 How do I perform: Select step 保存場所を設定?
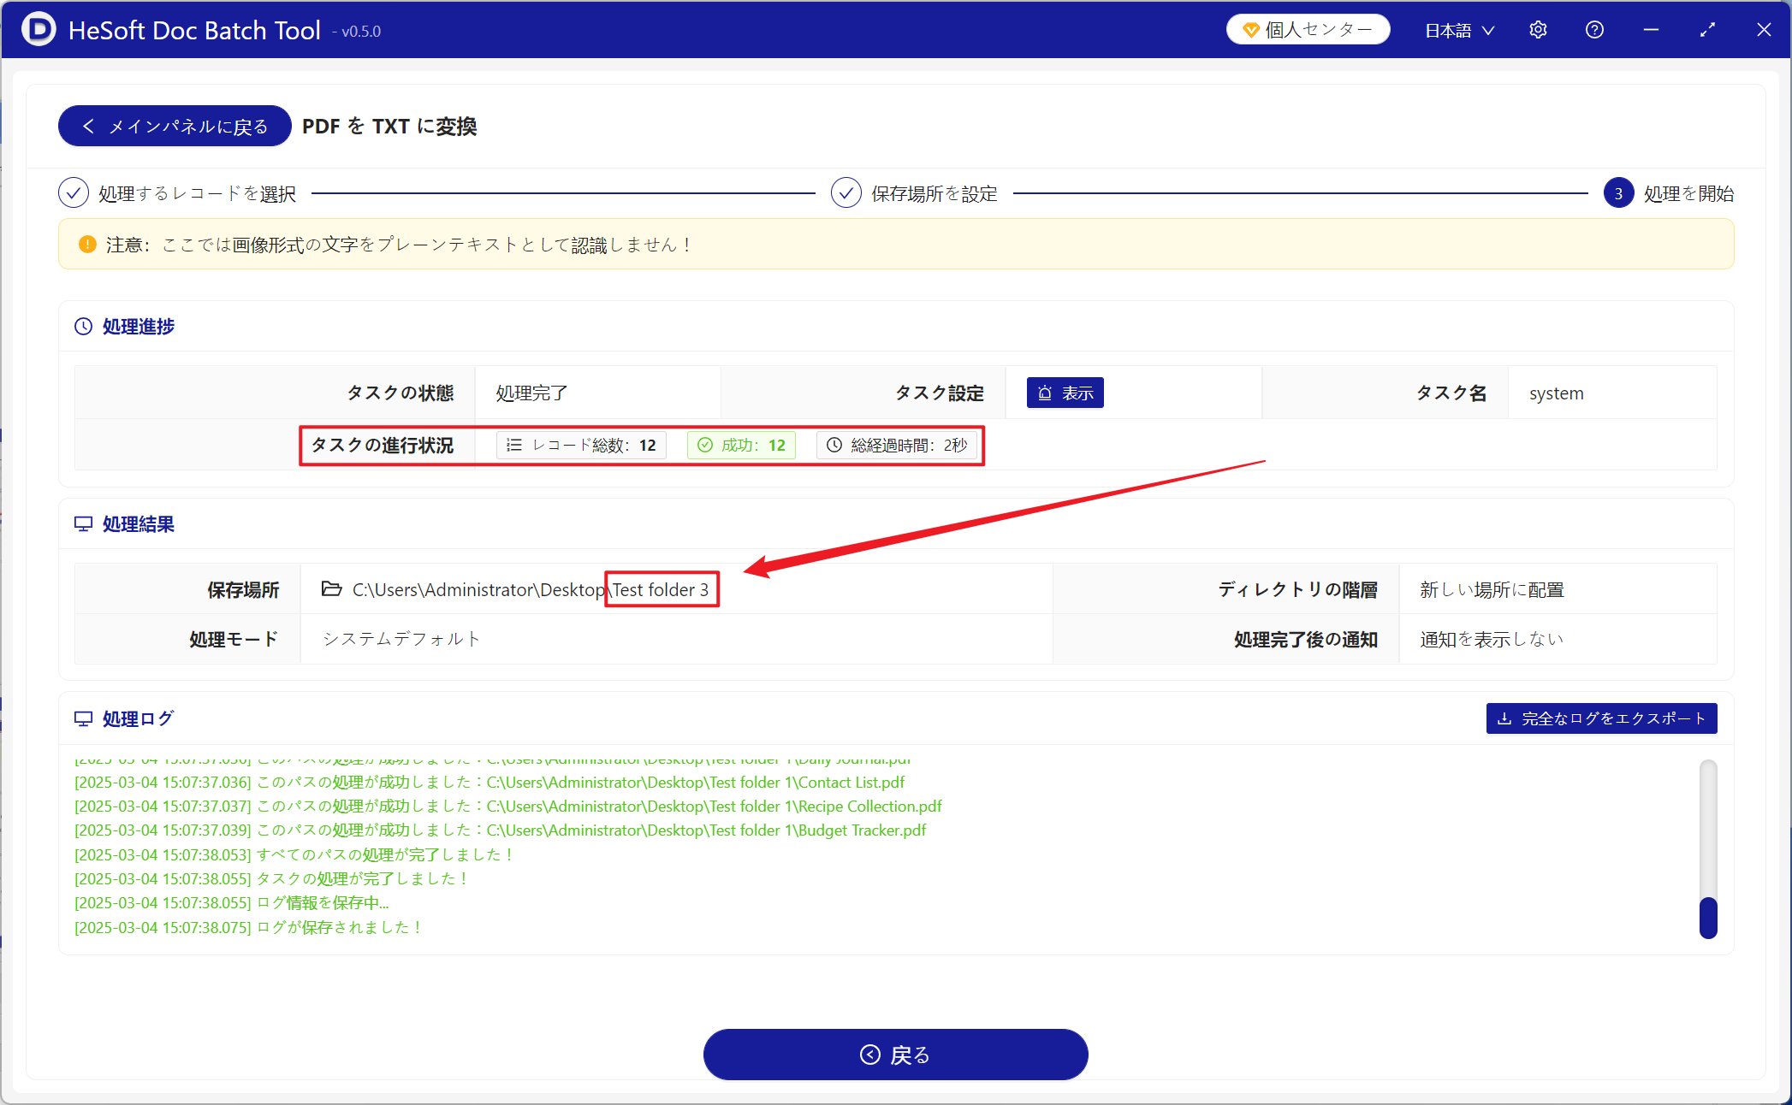click(914, 194)
